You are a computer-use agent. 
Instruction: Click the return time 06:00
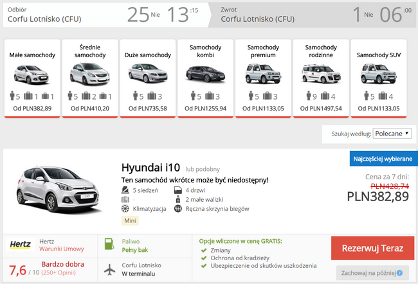click(396, 15)
